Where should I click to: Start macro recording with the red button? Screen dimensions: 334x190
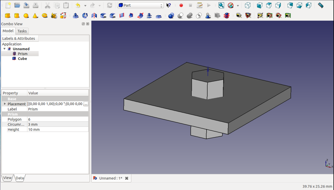tap(181, 5)
